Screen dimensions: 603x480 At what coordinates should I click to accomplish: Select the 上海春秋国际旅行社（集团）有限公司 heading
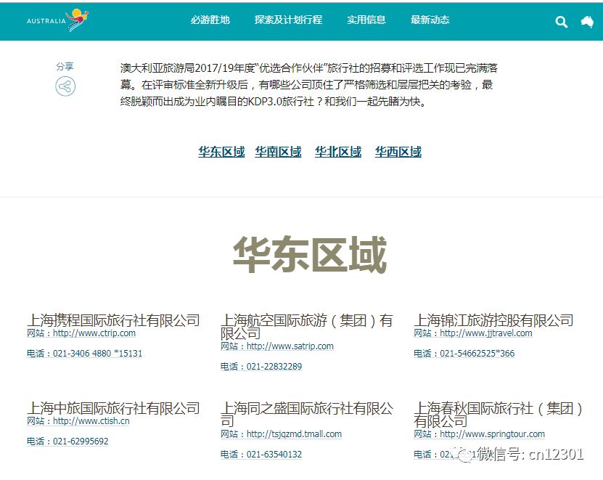tap(499, 414)
